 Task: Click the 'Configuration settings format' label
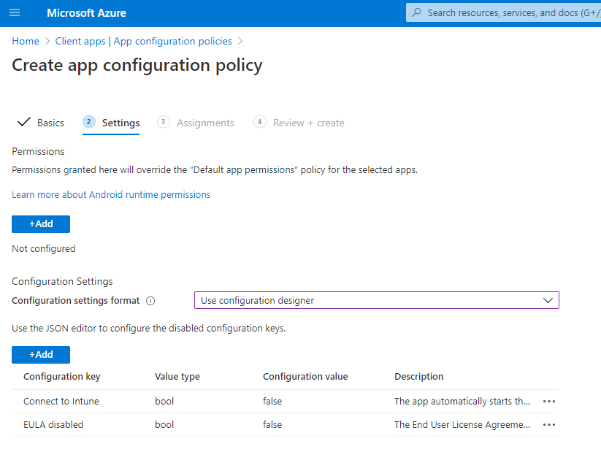pos(75,301)
